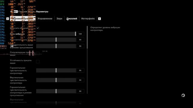The width and height of the screenshot is (193, 108).
Task: Enable Сопровождение прицела мыши checkbox
Action: [38, 53]
